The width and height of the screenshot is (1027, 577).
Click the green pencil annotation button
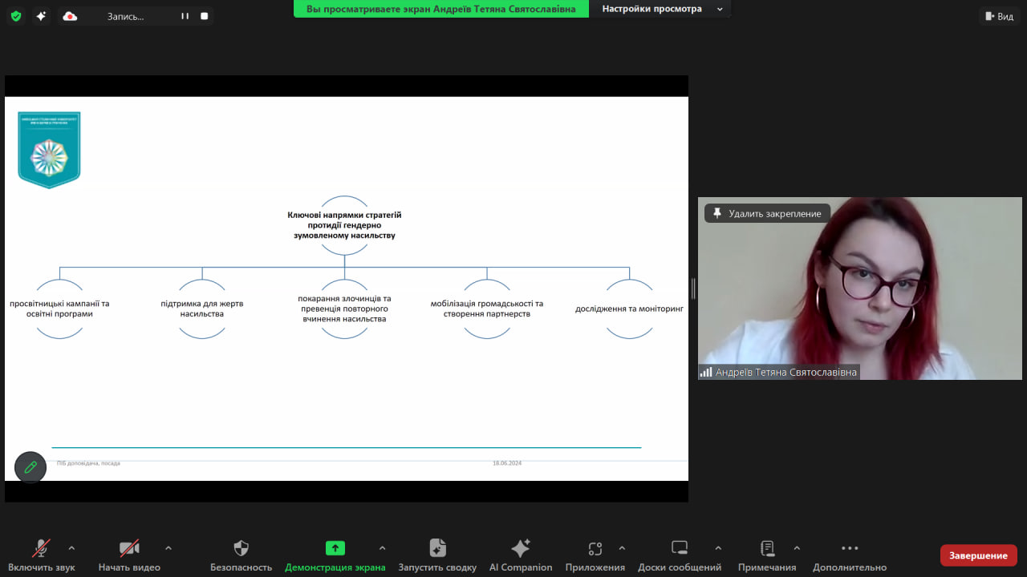tap(30, 467)
